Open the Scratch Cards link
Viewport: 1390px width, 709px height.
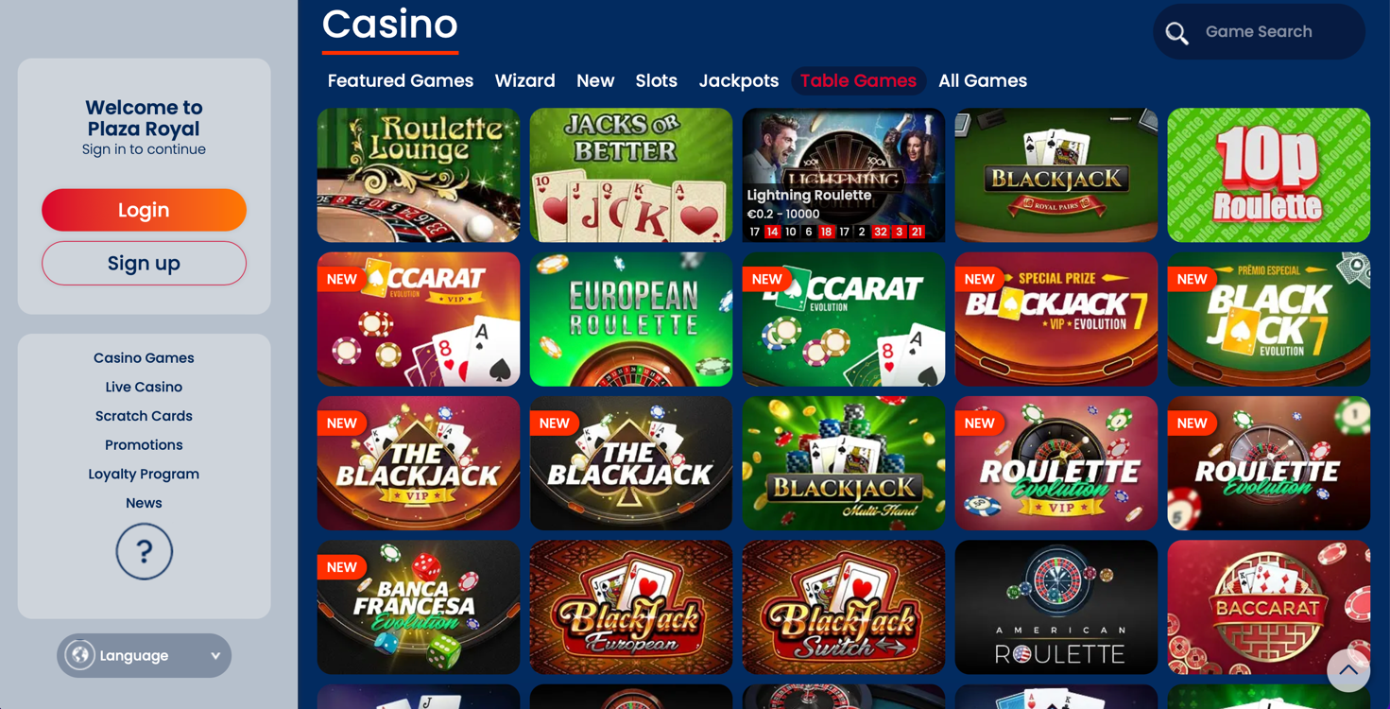[144, 416]
